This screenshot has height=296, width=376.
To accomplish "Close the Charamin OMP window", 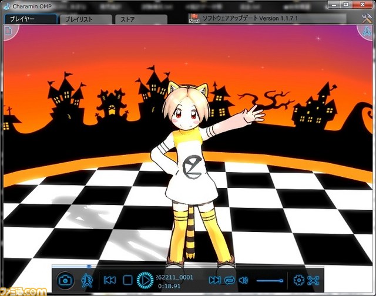I will tap(362, 5).
